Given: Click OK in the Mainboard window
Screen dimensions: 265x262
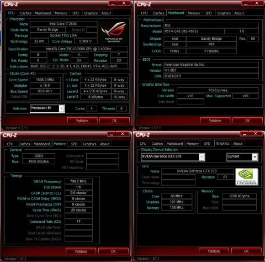Looking at the screenshot, I should pyautogui.click(x=247, y=120).
